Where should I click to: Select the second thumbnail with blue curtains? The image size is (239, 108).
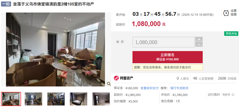33,99
